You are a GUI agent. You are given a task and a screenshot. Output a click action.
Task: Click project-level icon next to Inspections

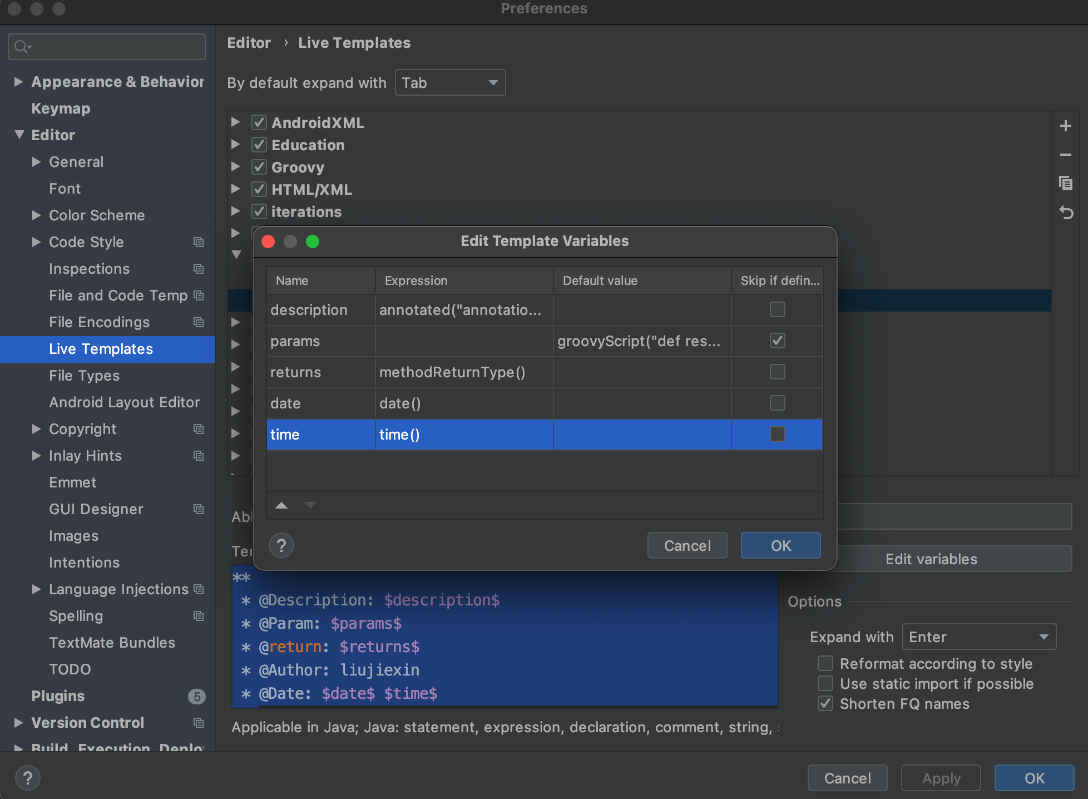click(x=199, y=269)
